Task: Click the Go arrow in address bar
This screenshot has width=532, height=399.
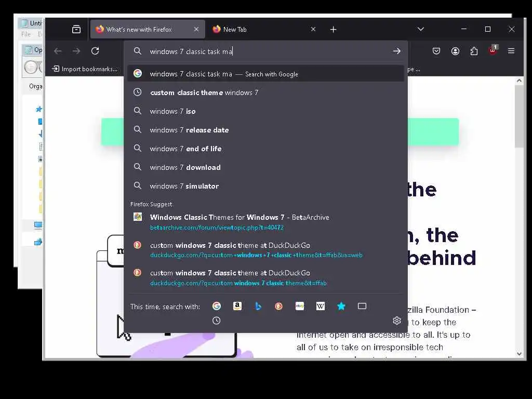Action: coord(396,51)
